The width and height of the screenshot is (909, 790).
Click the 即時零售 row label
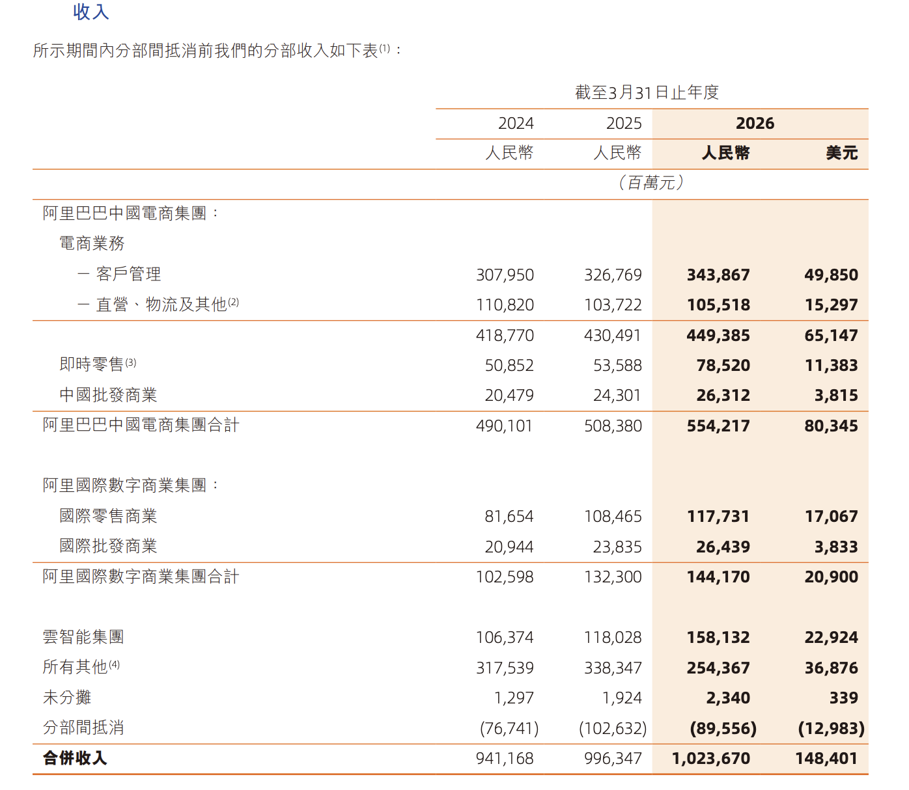pyautogui.click(x=92, y=364)
